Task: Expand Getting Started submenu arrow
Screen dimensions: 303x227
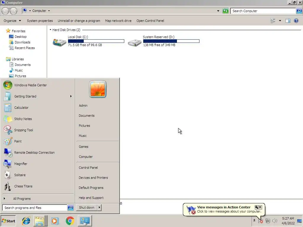Action: [71, 96]
